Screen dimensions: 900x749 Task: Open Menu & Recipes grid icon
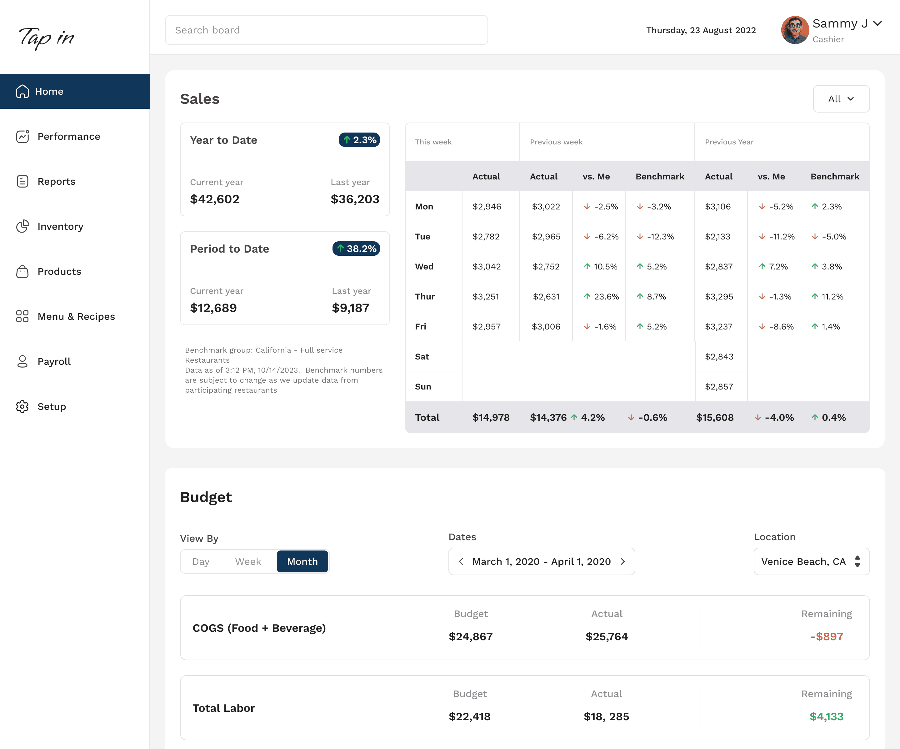(22, 316)
